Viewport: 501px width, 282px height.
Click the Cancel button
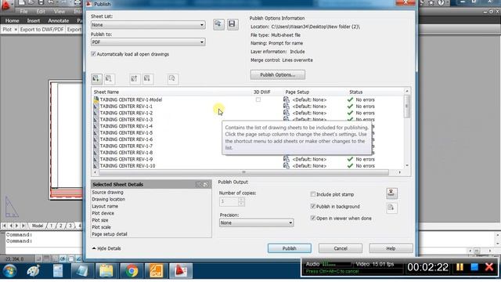341,248
